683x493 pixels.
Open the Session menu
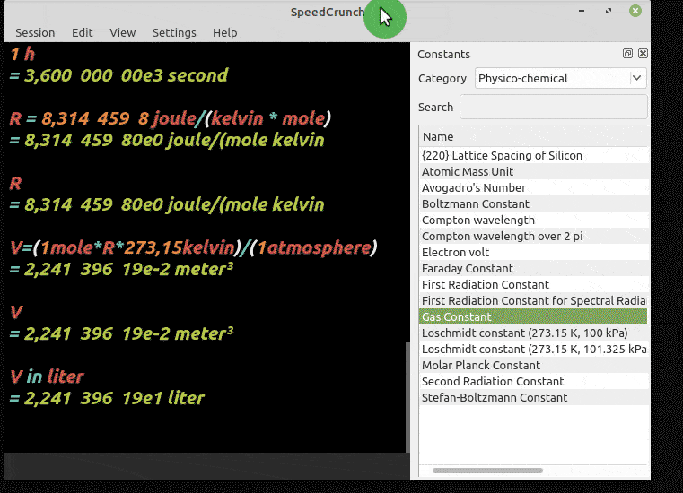[x=35, y=33]
